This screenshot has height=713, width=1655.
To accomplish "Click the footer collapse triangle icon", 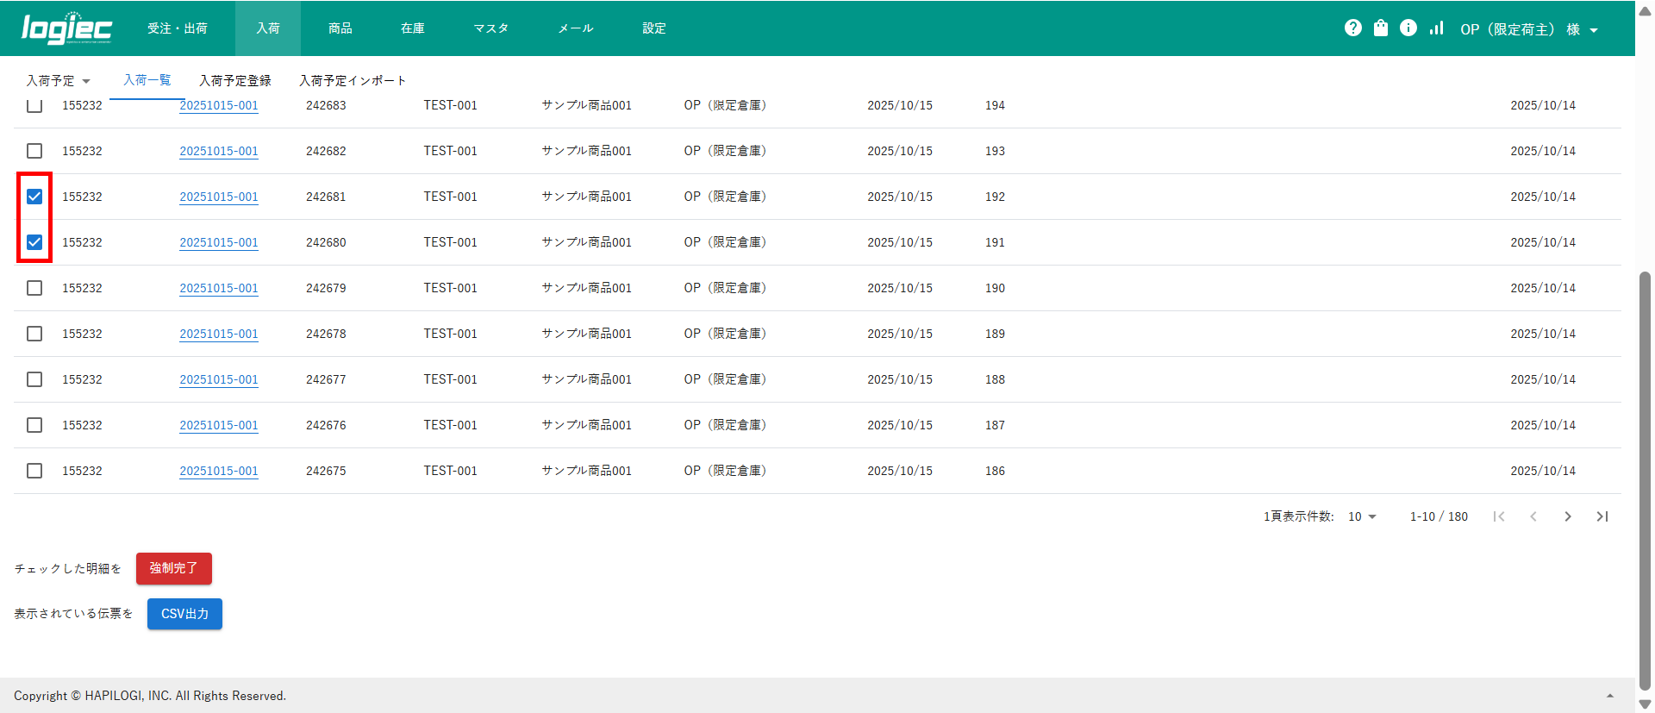I will (x=1609, y=696).
